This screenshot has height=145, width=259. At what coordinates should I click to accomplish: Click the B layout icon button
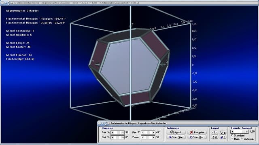223,133
